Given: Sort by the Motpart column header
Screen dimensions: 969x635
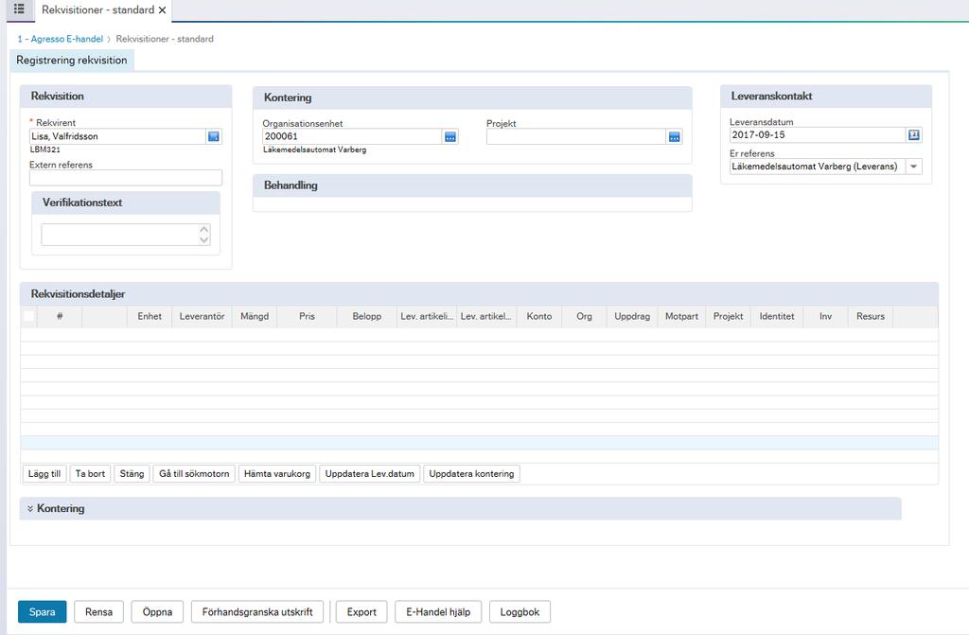Looking at the screenshot, I should click(x=681, y=316).
